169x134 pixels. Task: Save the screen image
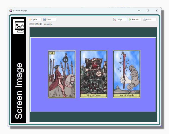point(49,19)
